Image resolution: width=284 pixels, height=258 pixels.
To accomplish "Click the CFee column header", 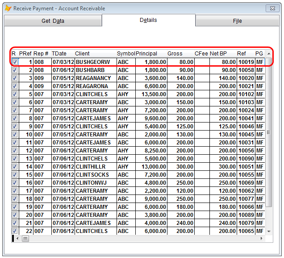I will (201, 54).
